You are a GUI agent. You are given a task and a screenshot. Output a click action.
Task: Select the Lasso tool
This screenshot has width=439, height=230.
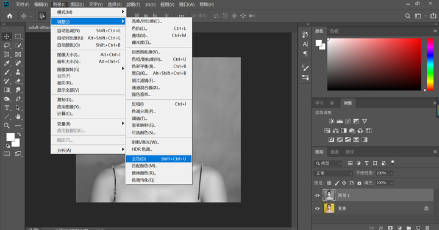click(x=7, y=46)
